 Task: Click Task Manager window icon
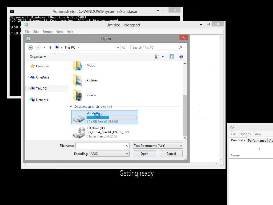(x=232, y=127)
